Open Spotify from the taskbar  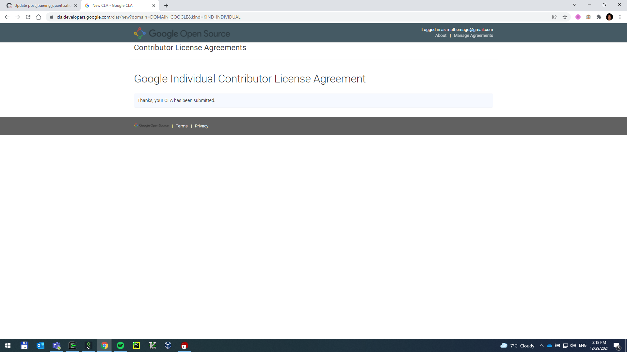[x=121, y=345]
